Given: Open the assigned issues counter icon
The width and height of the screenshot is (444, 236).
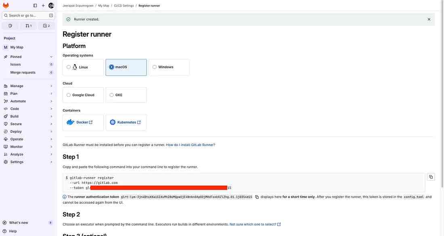Looking at the screenshot, I should [x=10, y=26].
